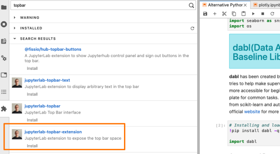Screen dimensions: 280x154
Task: Insert a cell with the plus icon
Action: (x=215, y=14)
